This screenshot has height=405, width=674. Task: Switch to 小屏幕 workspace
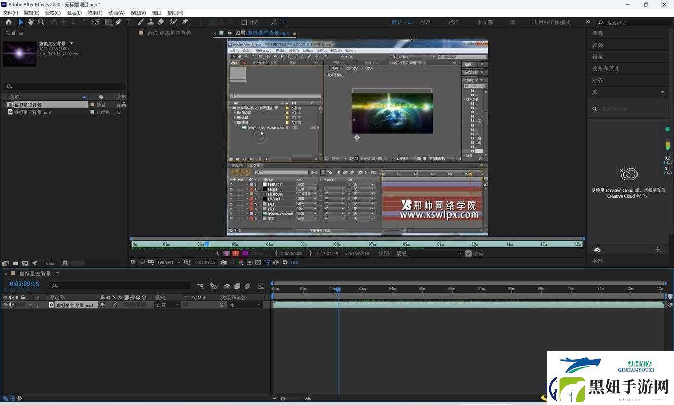[x=484, y=22]
